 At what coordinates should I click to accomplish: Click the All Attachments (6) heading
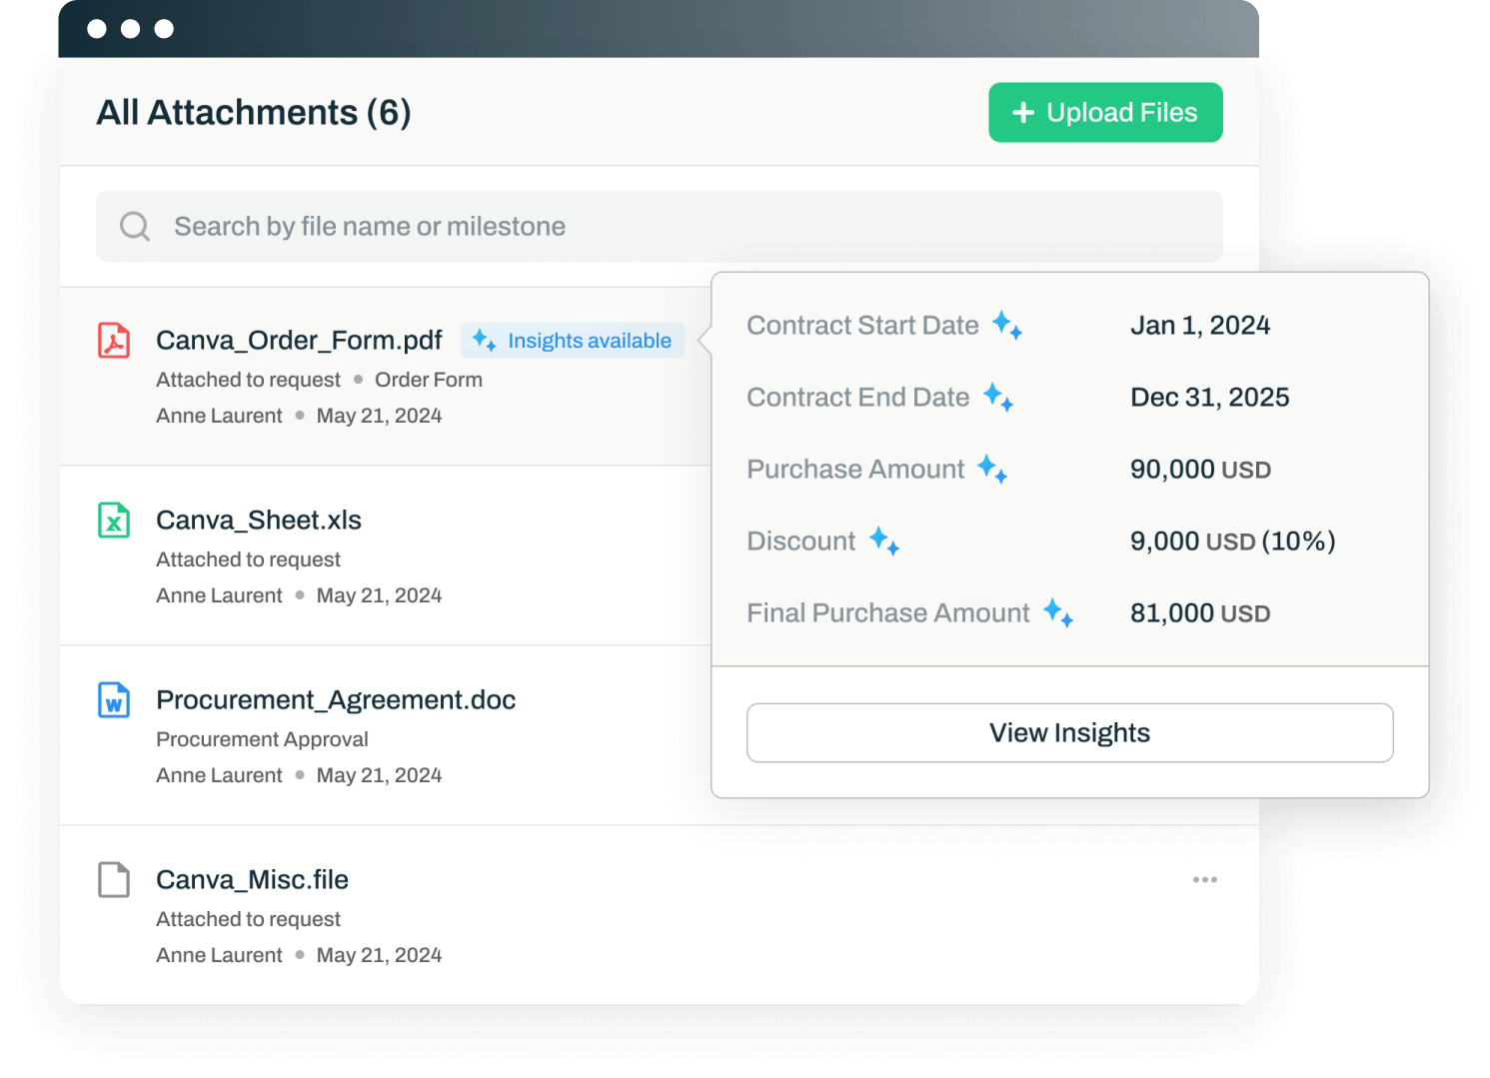tap(254, 113)
